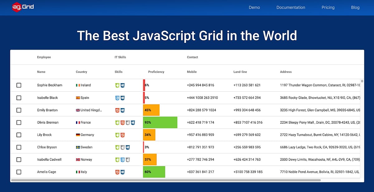
Task: Select the Germany flag in Lily Brock's row
Action: [77, 135]
